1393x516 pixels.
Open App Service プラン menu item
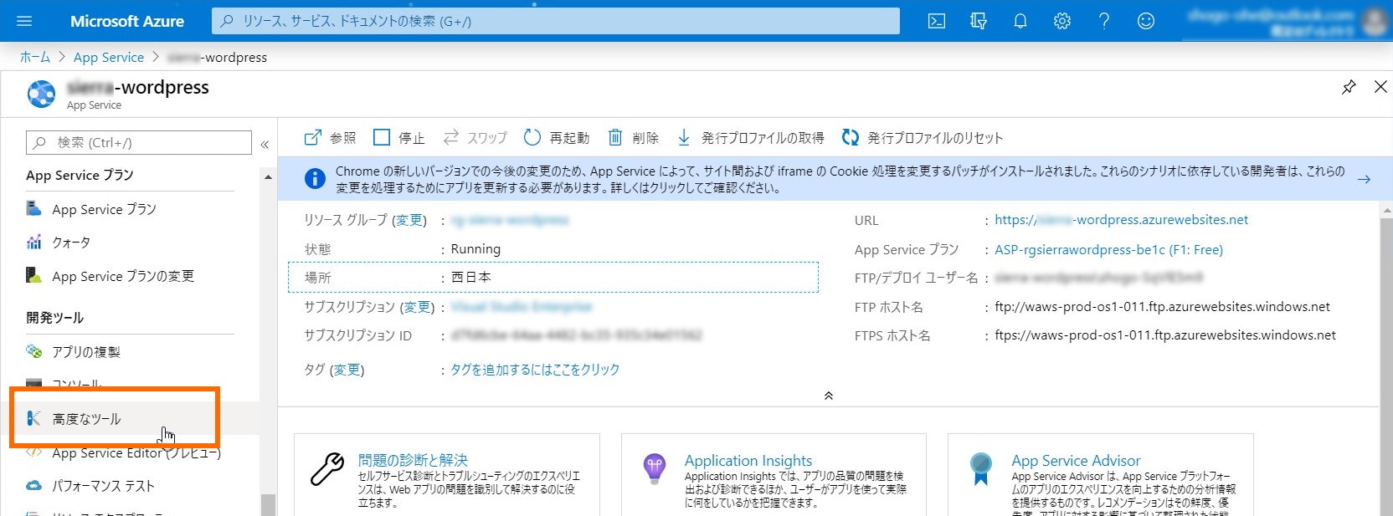coord(104,209)
